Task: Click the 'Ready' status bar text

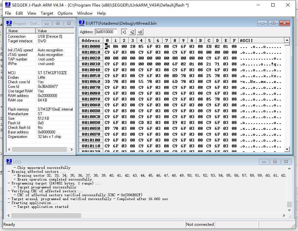Action: 9,224
